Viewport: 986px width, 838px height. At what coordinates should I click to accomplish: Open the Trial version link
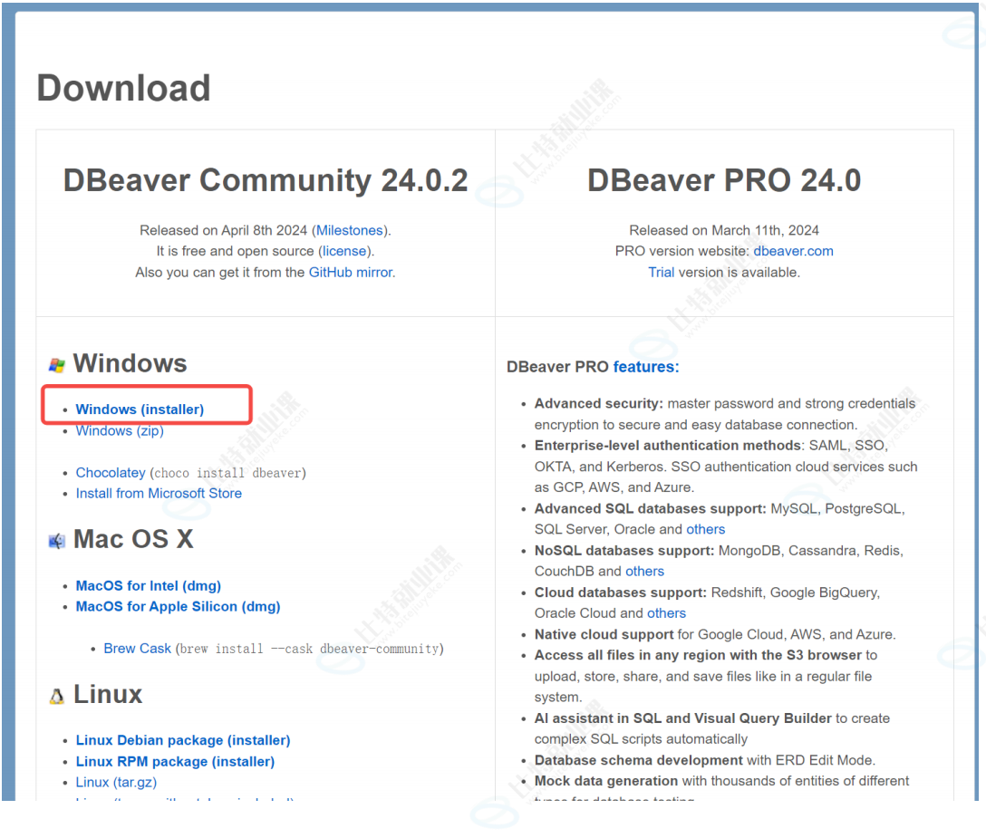(661, 272)
